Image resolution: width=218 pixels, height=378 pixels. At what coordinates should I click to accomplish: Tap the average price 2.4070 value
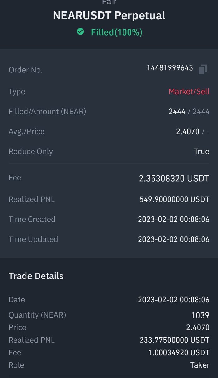(188, 131)
